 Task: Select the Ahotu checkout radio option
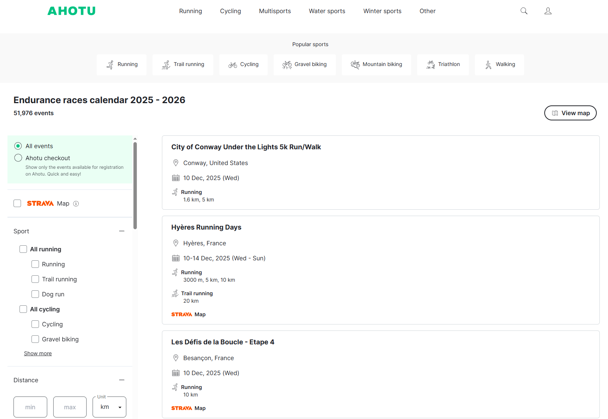(18, 158)
